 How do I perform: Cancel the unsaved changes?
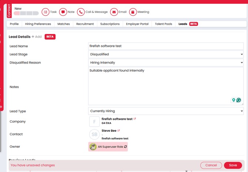211,165
